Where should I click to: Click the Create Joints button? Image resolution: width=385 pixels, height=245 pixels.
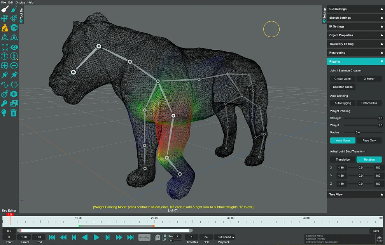(x=343, y=79)
